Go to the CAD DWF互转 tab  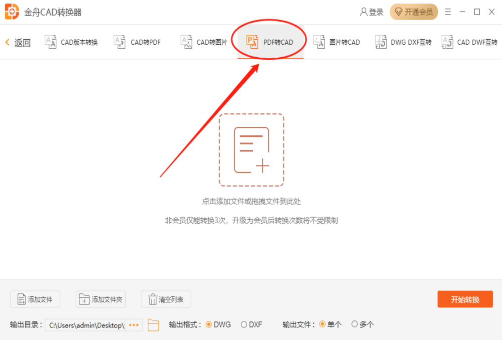pos(469,42)
